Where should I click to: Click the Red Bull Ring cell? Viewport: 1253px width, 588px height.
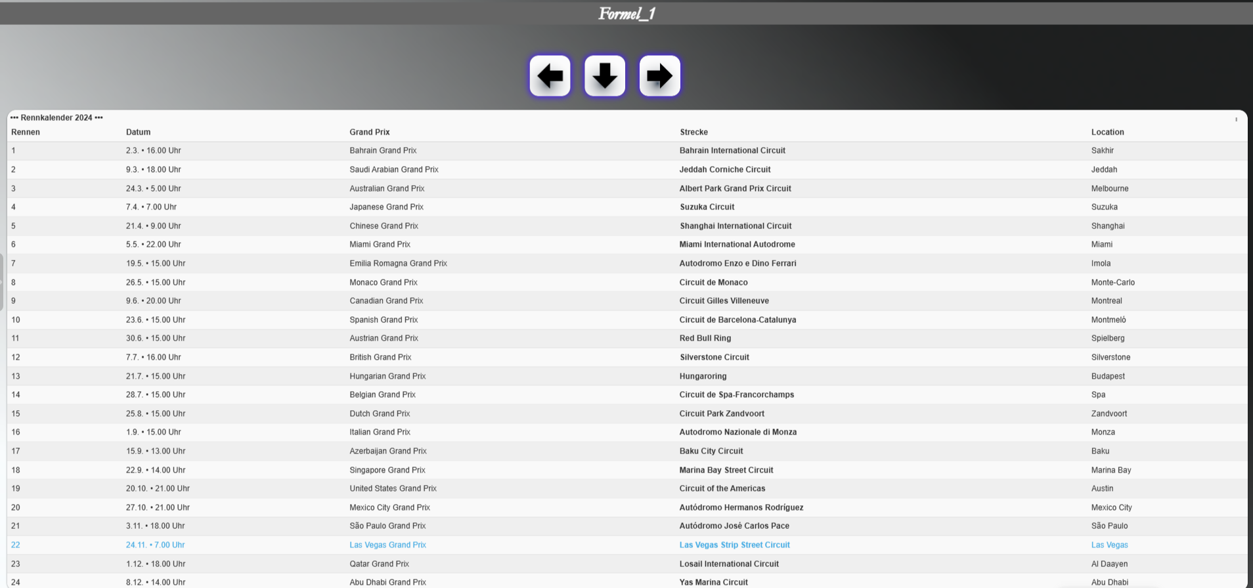pos(705,338)
